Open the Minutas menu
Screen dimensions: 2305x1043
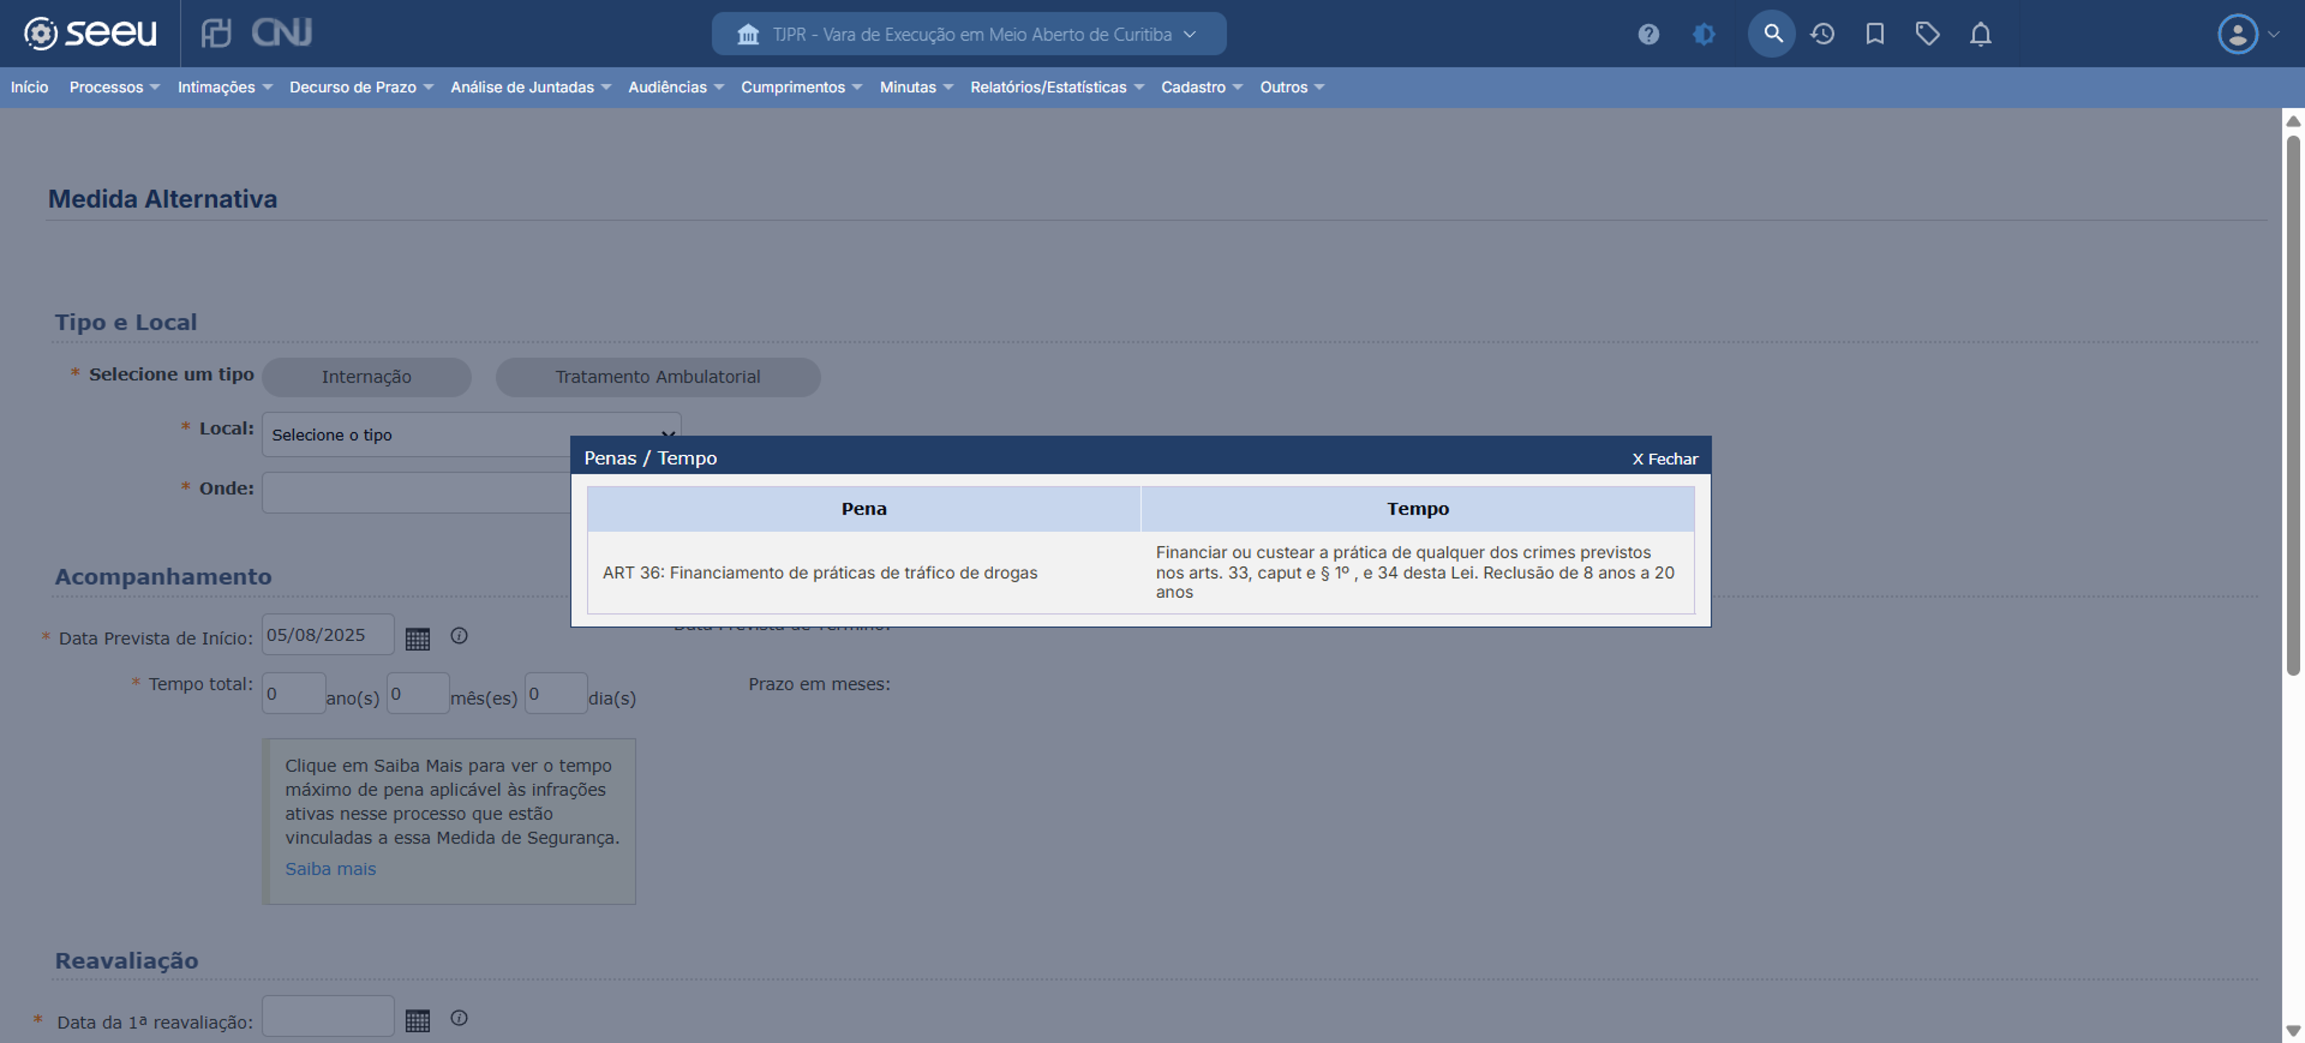pyautogui.click(x=916, y=87)
